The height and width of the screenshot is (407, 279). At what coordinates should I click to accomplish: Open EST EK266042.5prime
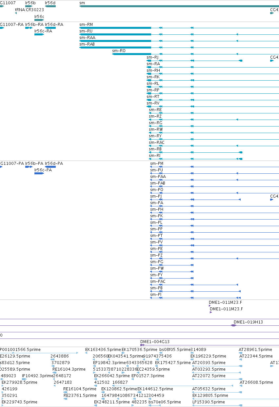click(x=112, y=376)
